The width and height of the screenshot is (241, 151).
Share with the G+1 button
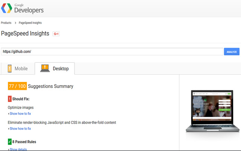[56, 34]
